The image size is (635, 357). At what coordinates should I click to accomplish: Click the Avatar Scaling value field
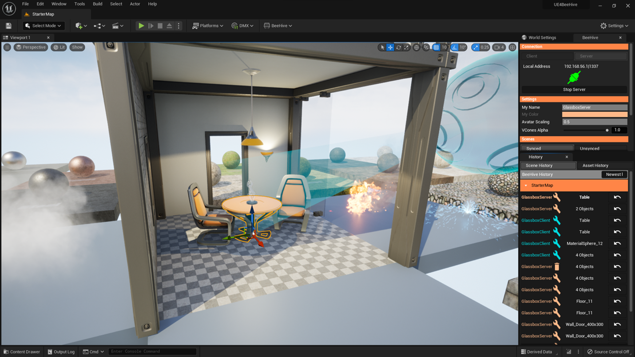(595, 122)
